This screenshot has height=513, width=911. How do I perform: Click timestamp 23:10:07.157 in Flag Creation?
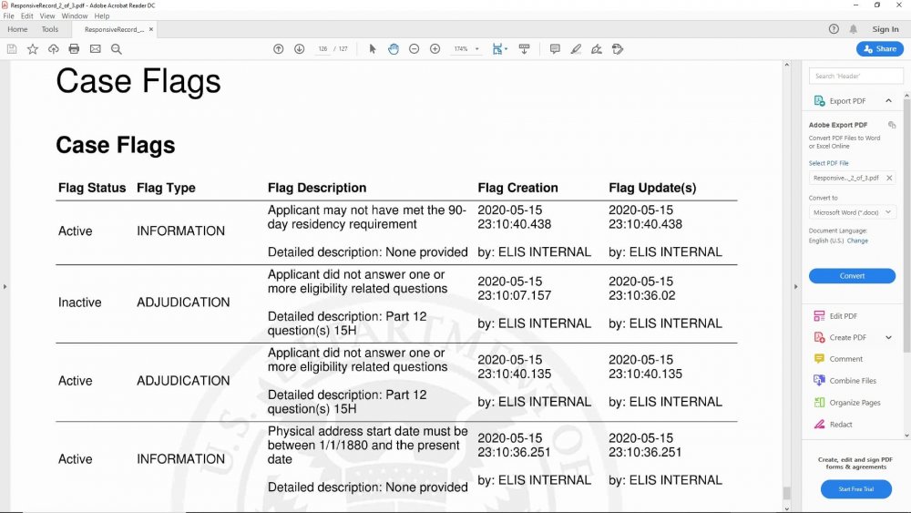[x=514, y=295]
